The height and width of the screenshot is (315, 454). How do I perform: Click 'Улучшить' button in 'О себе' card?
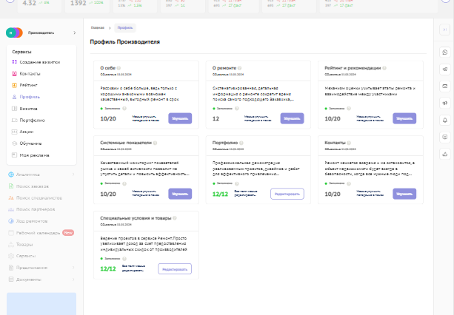click(180, 118)
